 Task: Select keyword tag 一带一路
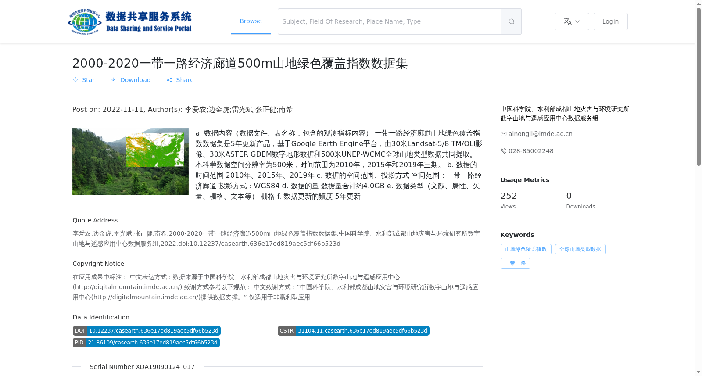coord(515,263)
